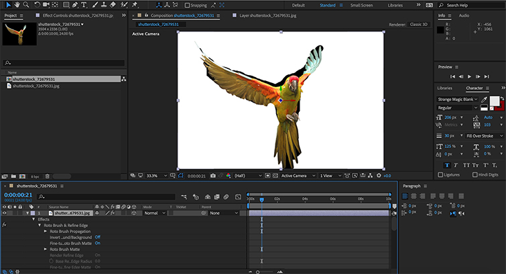Image resolution: width=506 pixels, height=274 pixels.
Task: Toggle Invert Foreground/Background Off value
Action: tap(97, 237)
